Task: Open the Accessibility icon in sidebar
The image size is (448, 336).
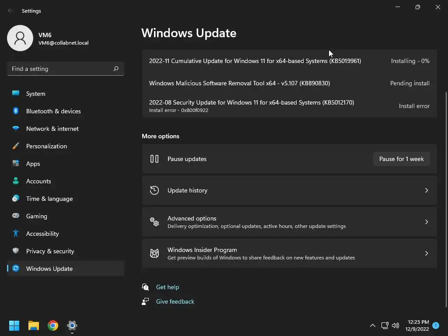Action: 16,234
